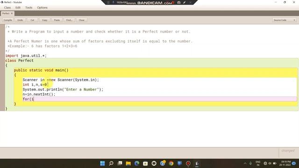
Task: Open Microsoft Store from taskbar
Action: click(145, 163)
